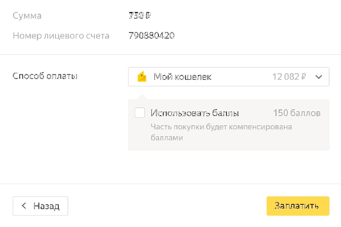The height and width of the screenshot is (227, 341).
Task: Click the 150 баллов points value
Action: point(297,113)
